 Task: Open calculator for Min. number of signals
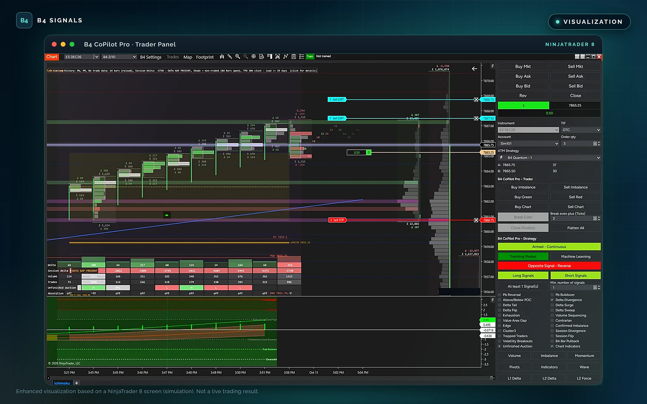pyautogui.click(x=595, y=288)
